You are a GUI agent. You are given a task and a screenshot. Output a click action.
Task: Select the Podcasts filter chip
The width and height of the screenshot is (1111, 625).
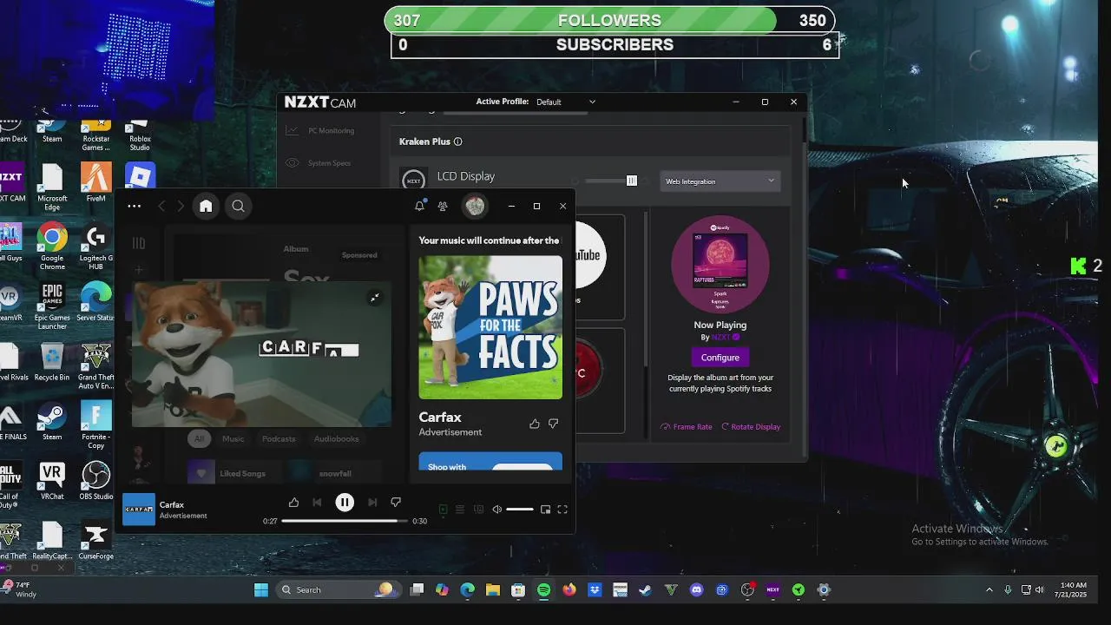tap(279, 438)
